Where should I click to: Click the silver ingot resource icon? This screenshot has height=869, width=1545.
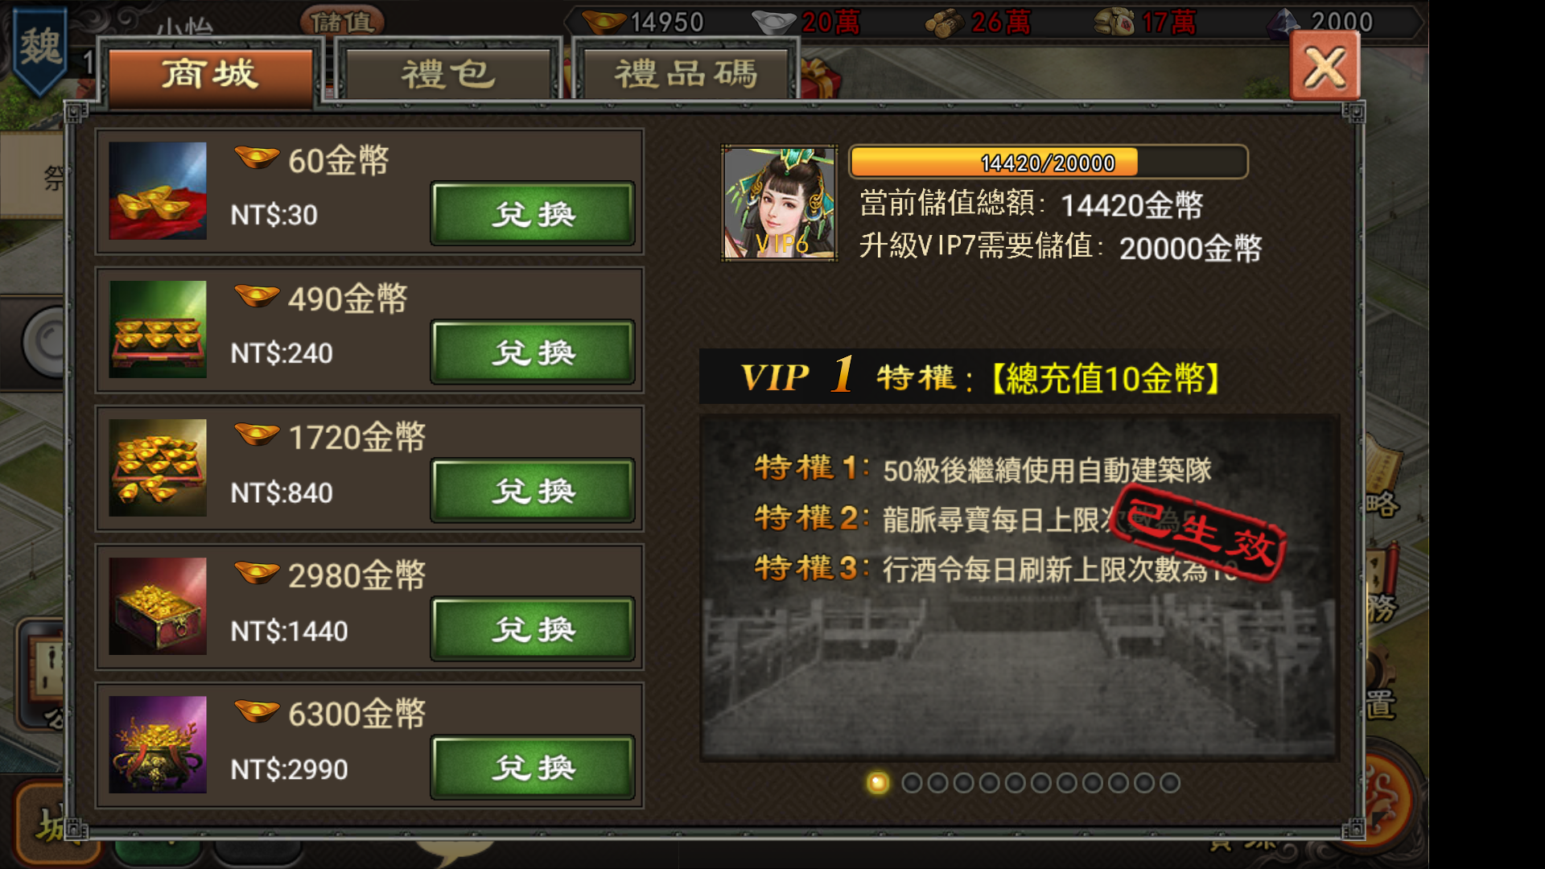tap(772, 22)
